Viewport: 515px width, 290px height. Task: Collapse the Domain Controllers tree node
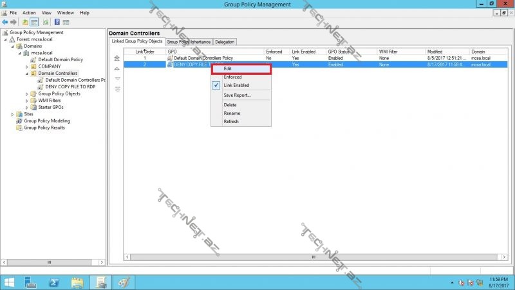(x=26, y=73)
